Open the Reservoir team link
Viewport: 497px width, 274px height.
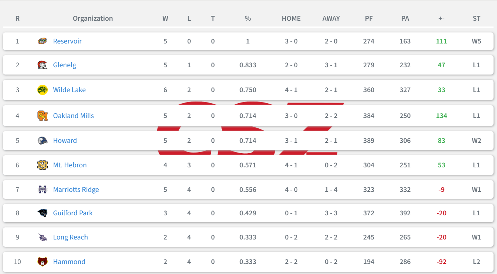click(x=67, y=41)
